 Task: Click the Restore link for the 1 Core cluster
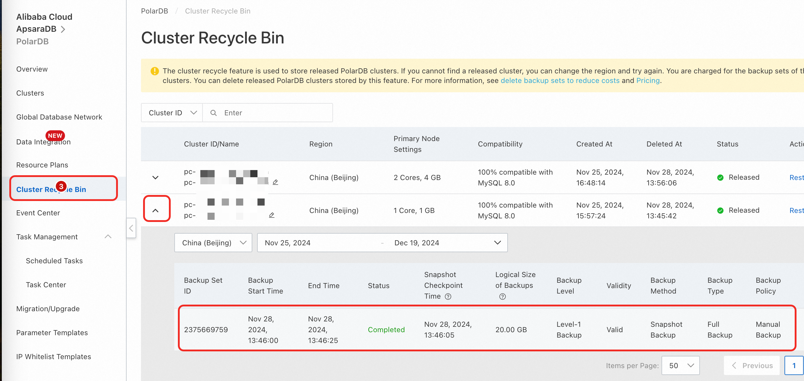tap(796, 211)
